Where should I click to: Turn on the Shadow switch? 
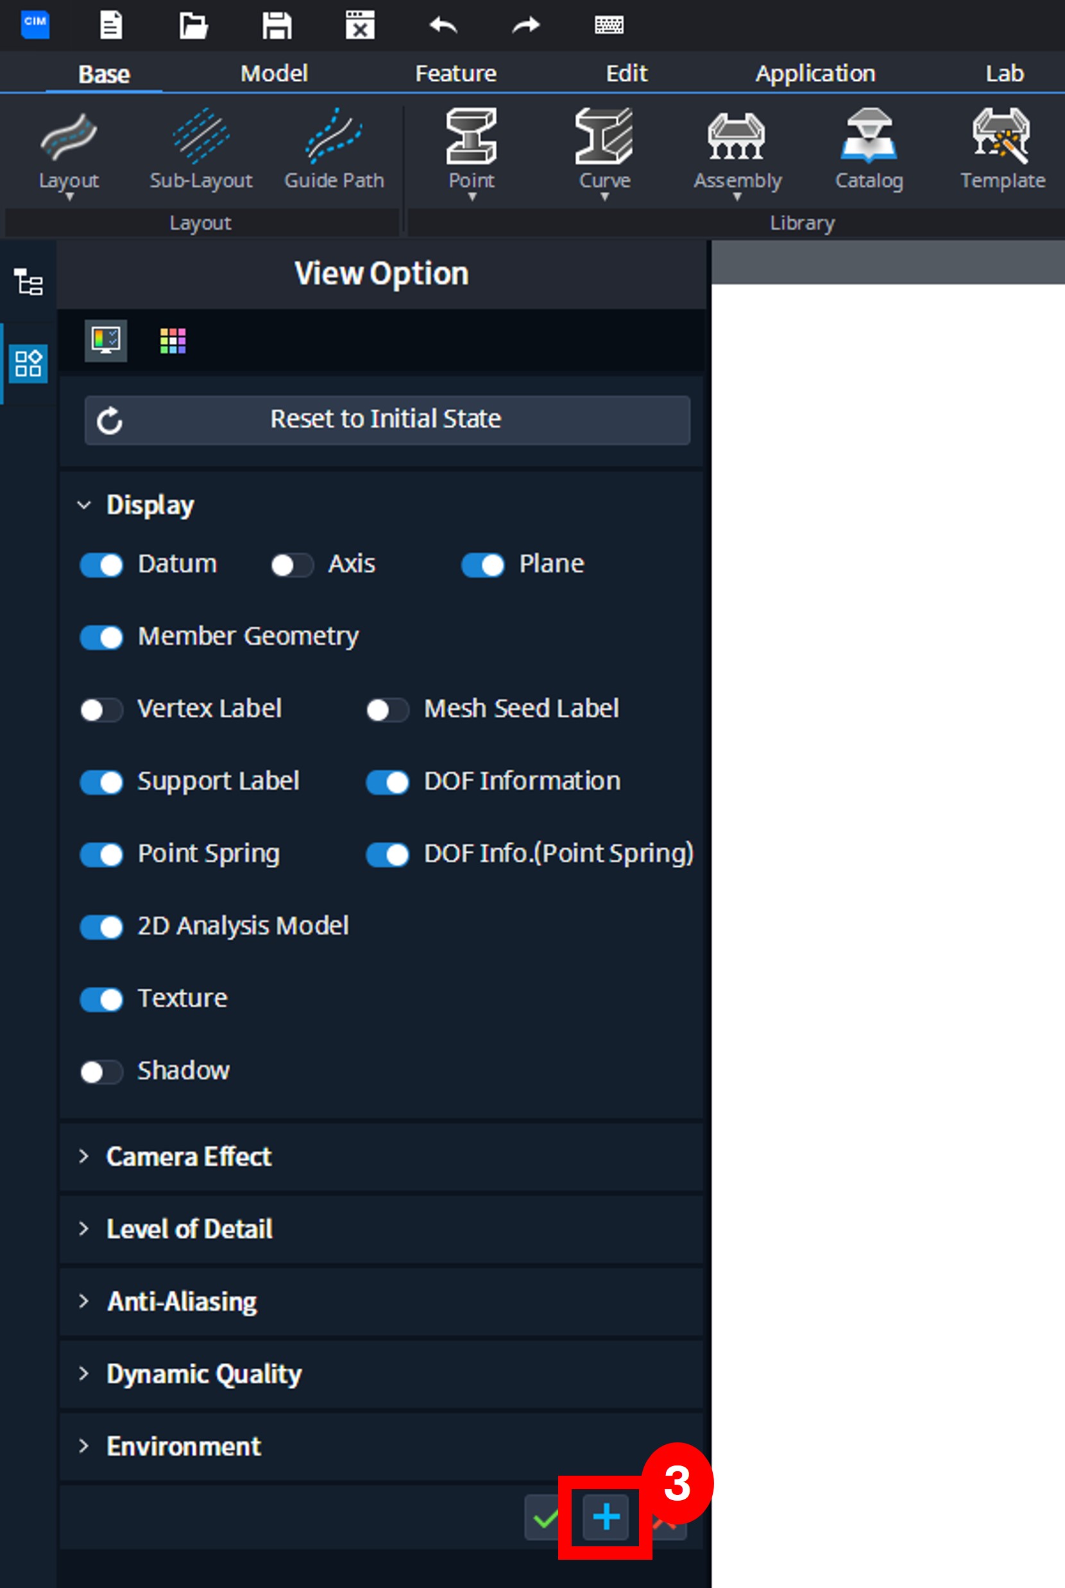click(x=101, y=1071)
